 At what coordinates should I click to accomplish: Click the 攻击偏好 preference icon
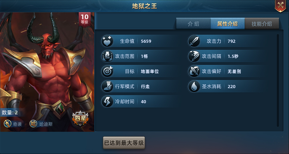click(194, 71)
